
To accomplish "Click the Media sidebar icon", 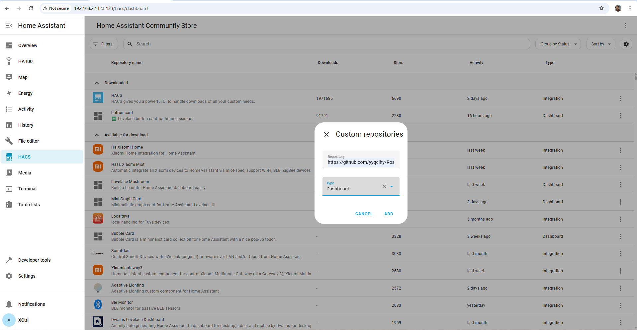I will (x=9, y=173).
